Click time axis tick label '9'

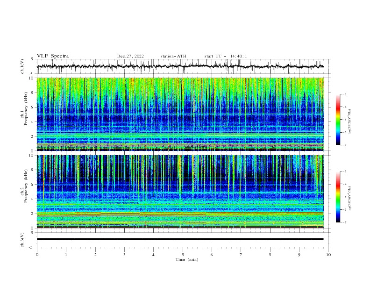tap(299, 255)
